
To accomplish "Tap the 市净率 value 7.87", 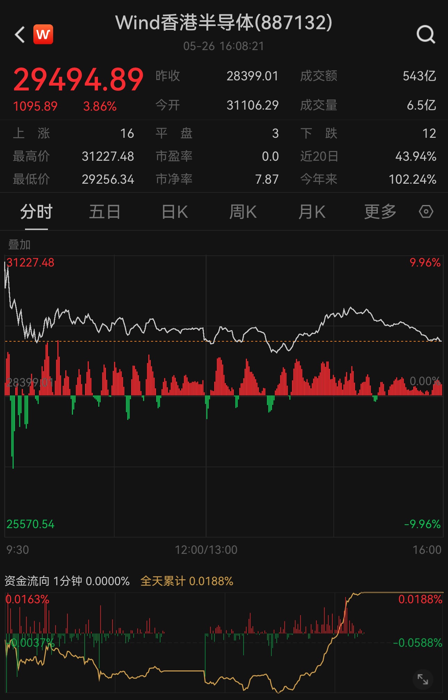I will (267, 179).
